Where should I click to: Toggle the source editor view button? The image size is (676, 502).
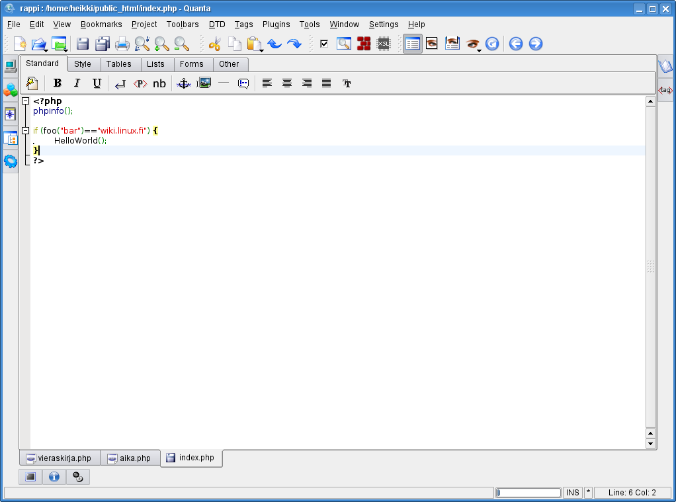pos(413,44)
